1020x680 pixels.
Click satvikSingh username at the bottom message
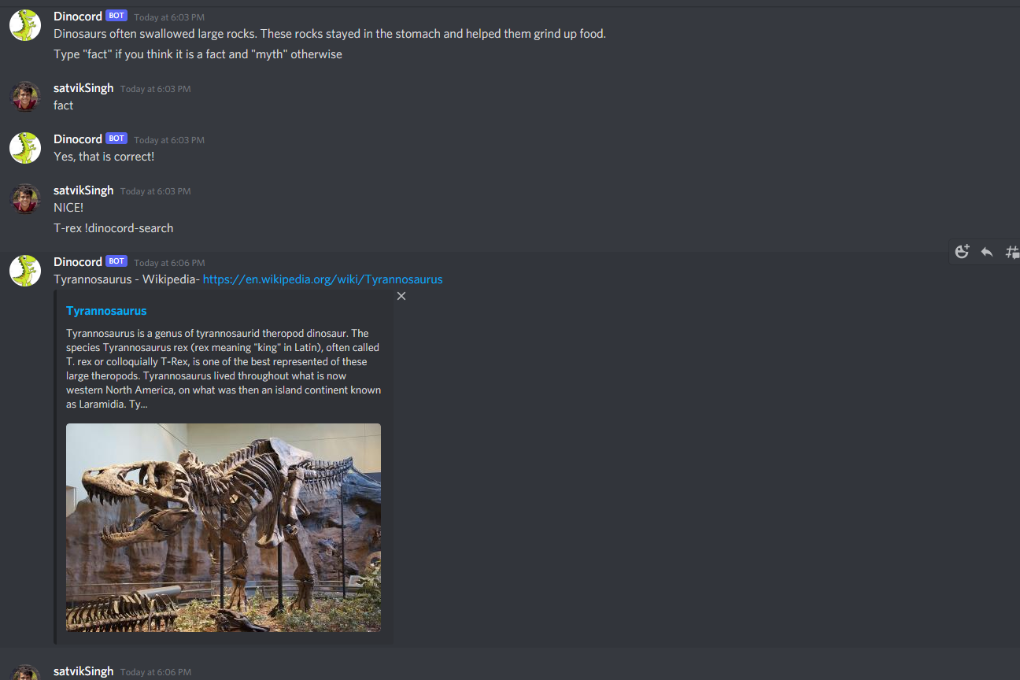[83, 671]
